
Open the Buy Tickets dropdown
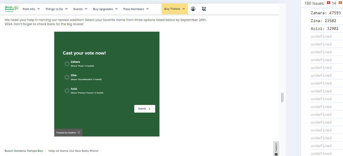175,9
